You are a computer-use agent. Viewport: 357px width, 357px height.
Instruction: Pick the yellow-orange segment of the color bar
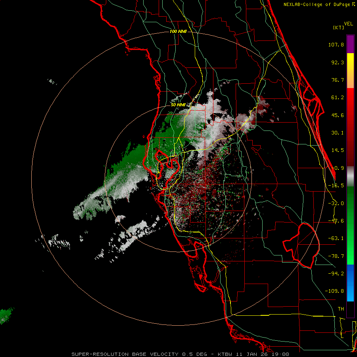(x=350, y=71)
